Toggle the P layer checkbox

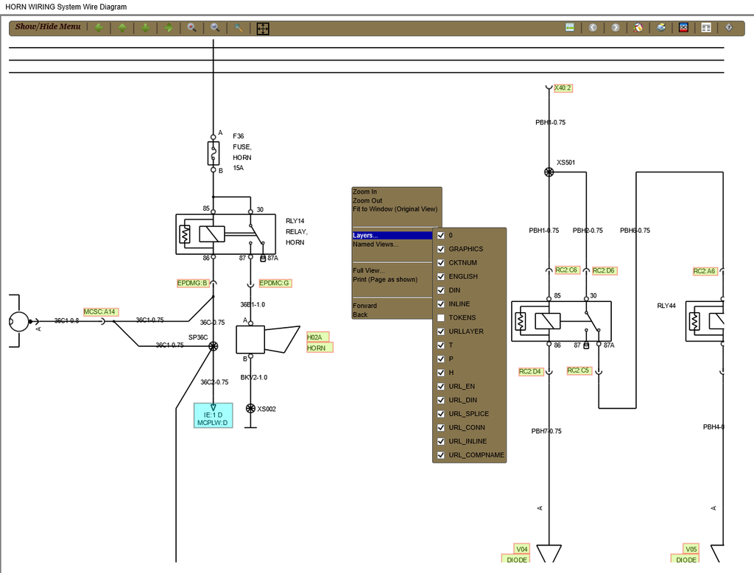tap(440, 359)
